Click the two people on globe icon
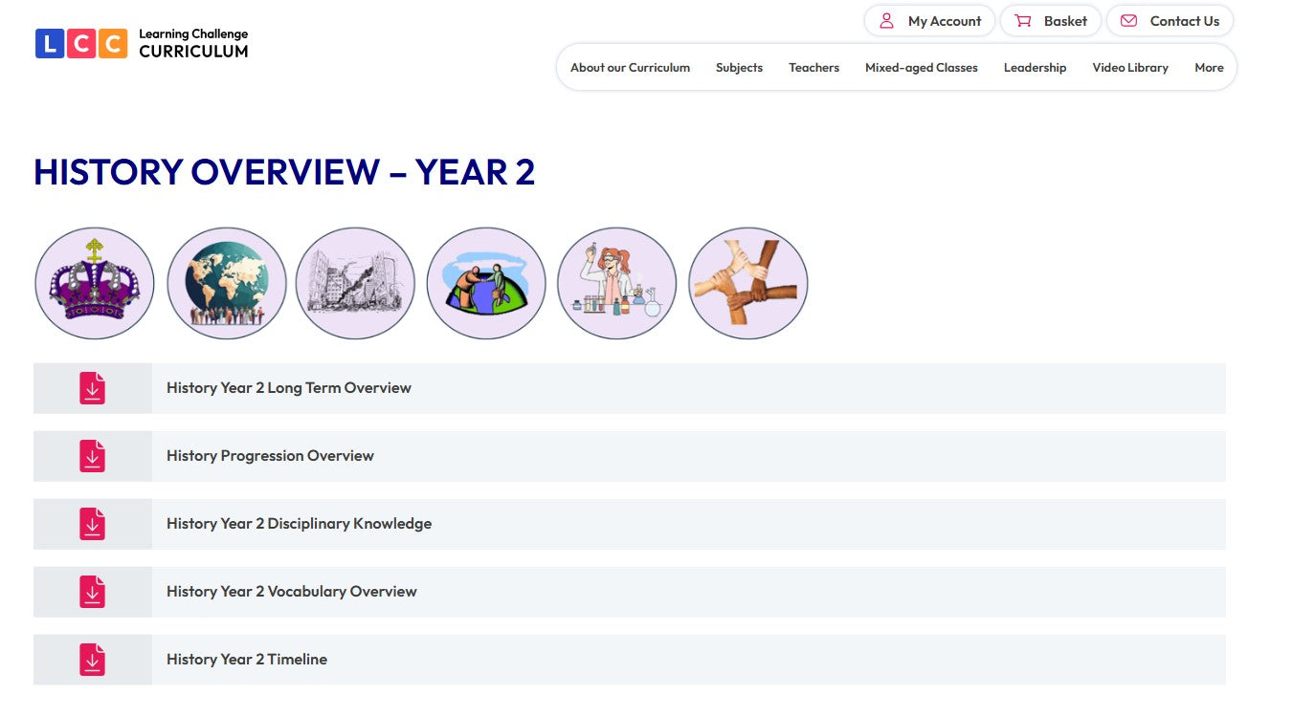This screenshot has height=717, width=1315. (486, 283)
